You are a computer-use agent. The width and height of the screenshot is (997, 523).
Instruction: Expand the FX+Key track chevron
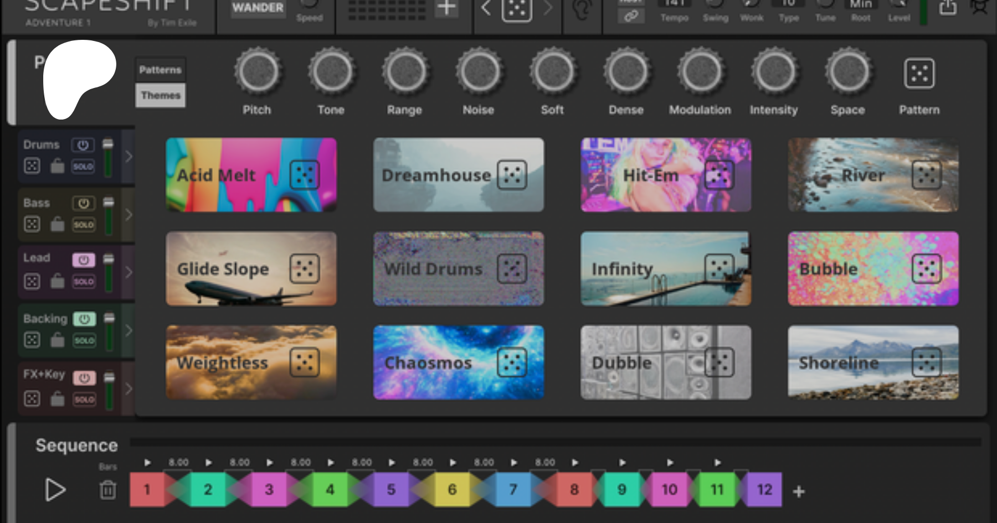tap(129, 389)
